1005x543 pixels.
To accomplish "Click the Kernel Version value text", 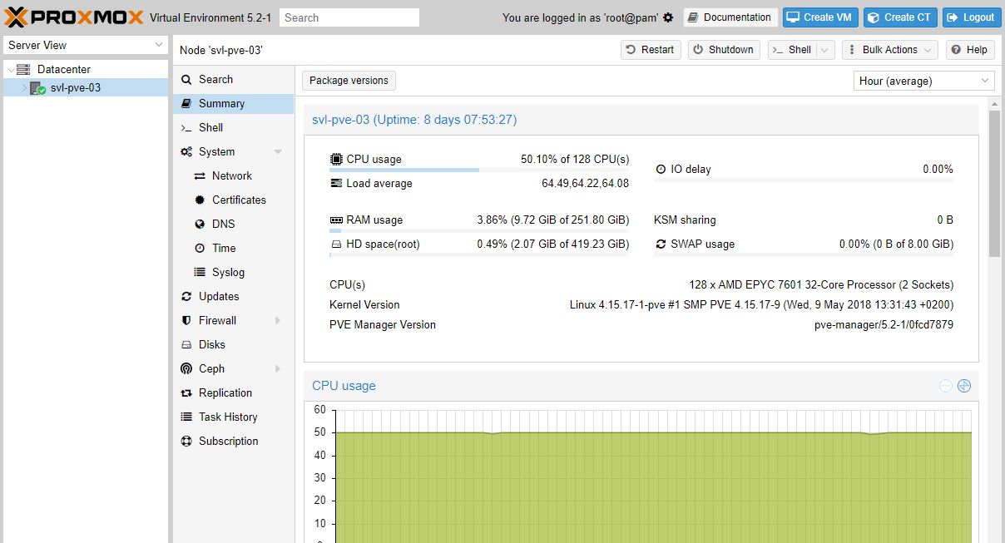I will tap(762, 305).
